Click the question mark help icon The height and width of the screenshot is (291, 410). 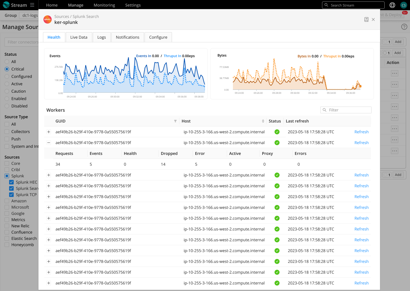pos(404,27)
